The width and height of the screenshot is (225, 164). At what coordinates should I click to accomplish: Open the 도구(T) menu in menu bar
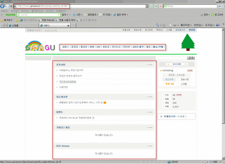[x=49, y=11]
